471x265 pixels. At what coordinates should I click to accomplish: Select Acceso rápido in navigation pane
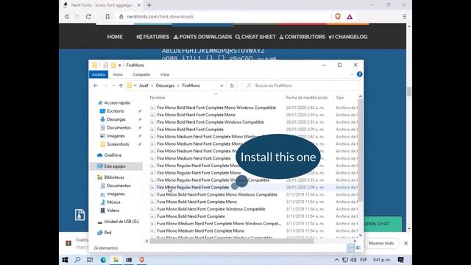(117, 103)
